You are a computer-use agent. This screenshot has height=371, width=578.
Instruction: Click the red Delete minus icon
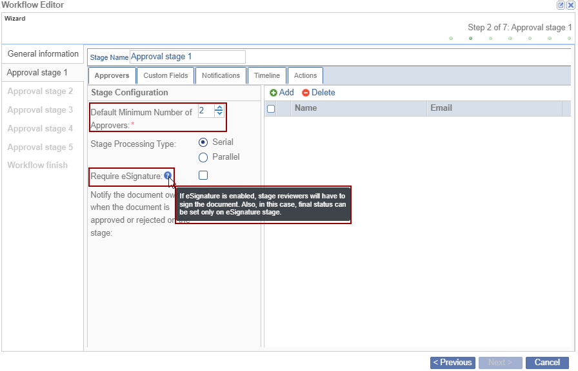click(x=306, y=93)
